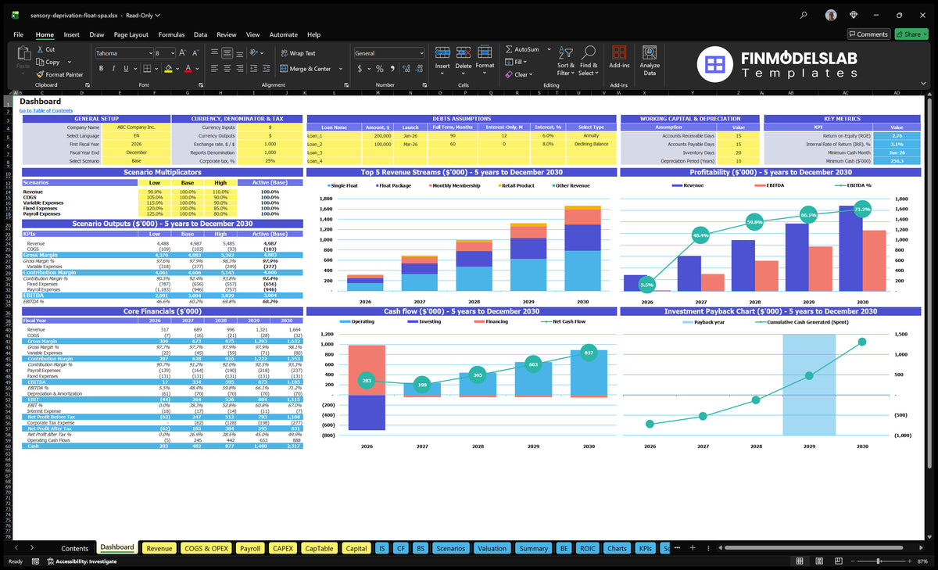Click Delete cells icon

click(x=464, y=52)
